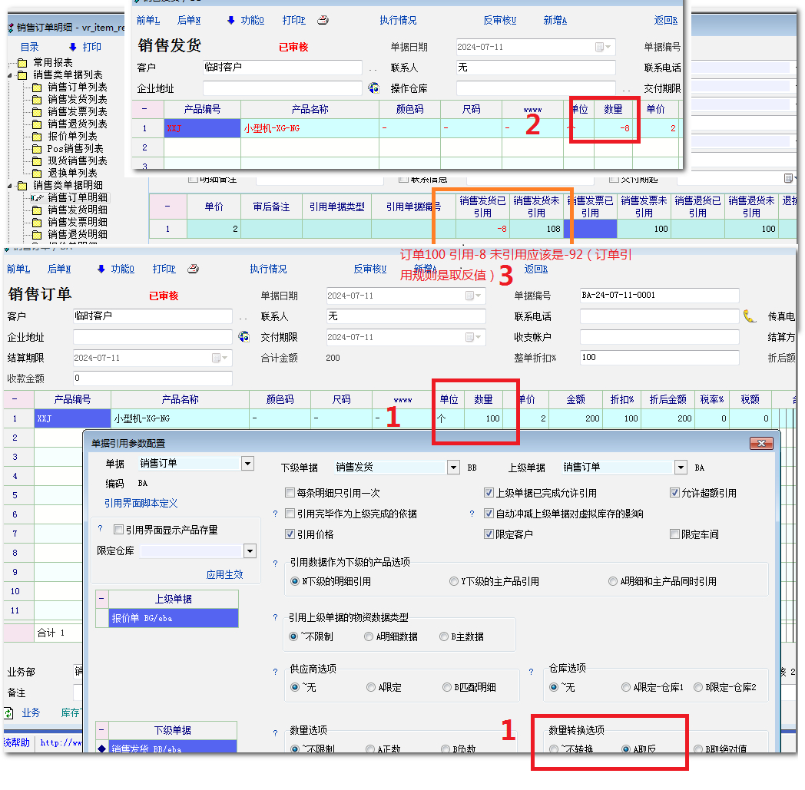Image resolution: width=805 pixels, height=790 pixels.
Task: Select the A取反 quantity conversion radio
Action: click(626, 749)
